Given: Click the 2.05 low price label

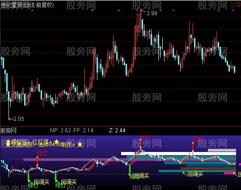Looking at the screenshot, I should tap(19, 118).
